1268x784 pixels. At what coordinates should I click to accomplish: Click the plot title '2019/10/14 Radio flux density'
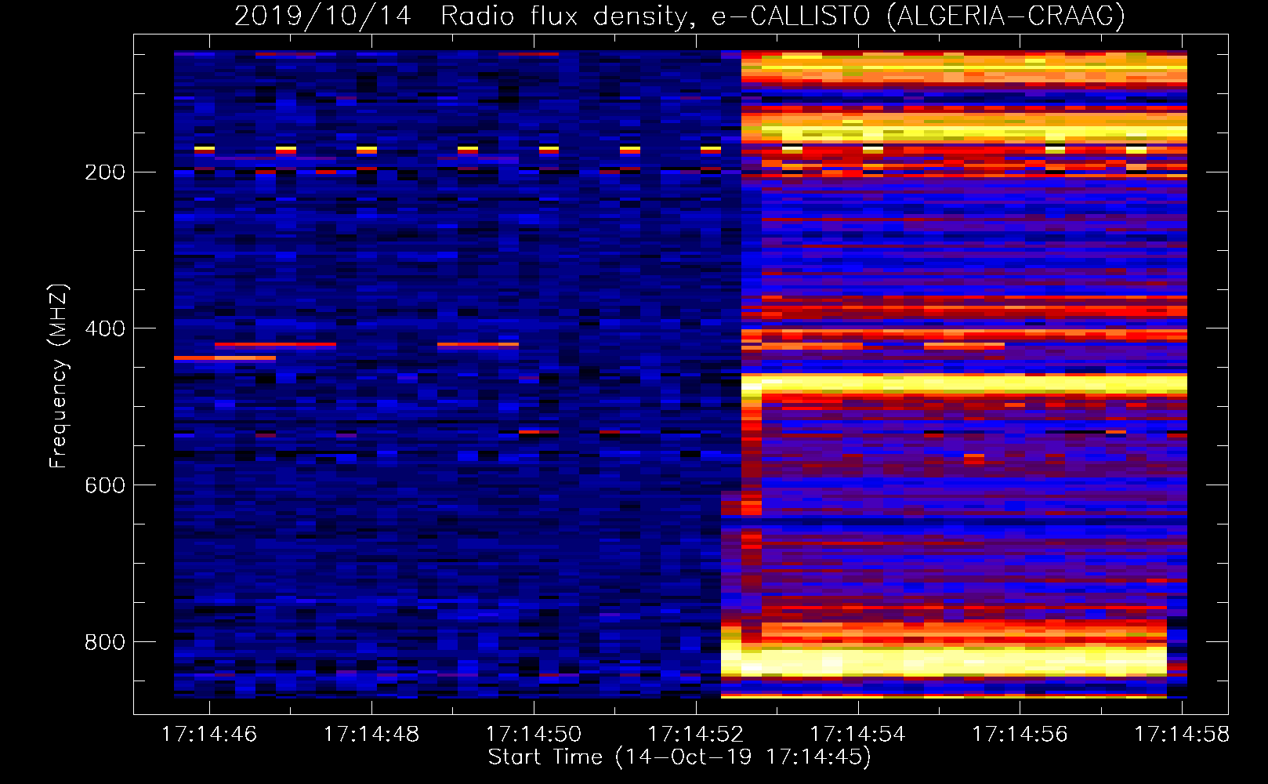tap(679, 16)
